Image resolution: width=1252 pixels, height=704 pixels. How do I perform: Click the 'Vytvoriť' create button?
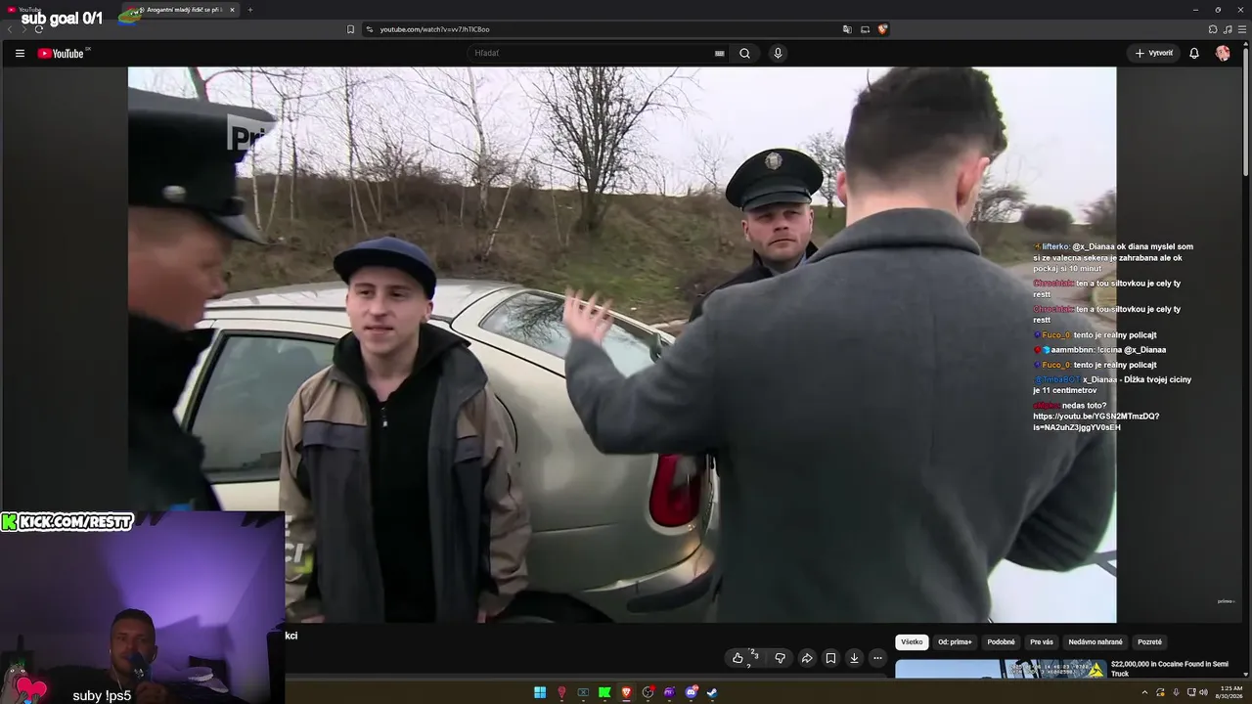tap(1154, 53)
